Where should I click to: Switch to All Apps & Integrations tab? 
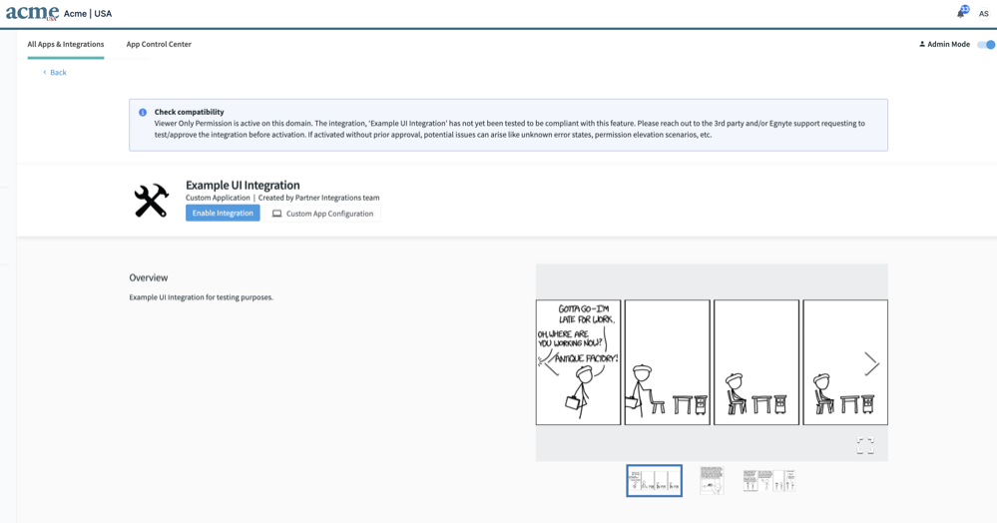[x=66, y=44]
